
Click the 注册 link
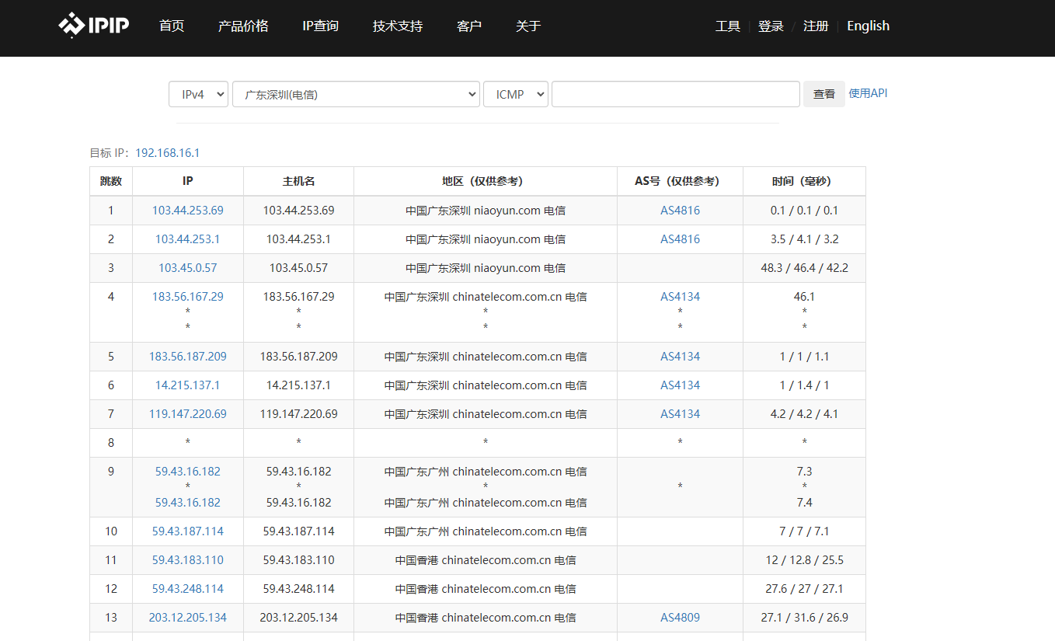[816, 26]
